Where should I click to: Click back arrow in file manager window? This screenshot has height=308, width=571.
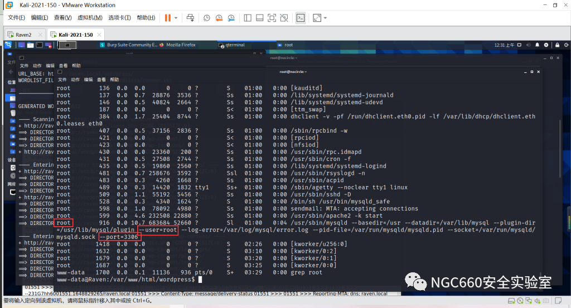(x=11, y=72)
